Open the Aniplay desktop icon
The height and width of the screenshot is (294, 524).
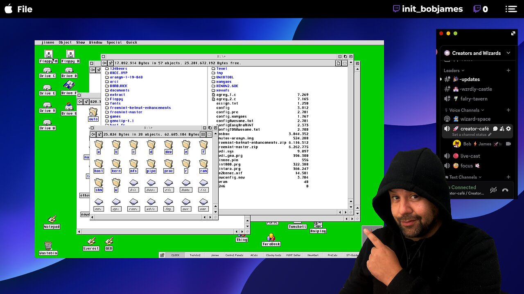tap(318, 228)
